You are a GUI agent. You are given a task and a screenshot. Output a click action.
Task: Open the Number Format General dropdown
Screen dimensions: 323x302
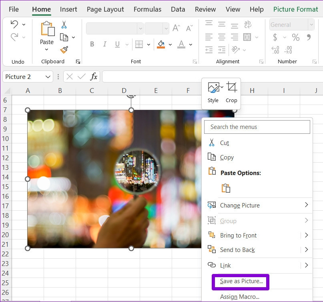(x=311, y=24)
